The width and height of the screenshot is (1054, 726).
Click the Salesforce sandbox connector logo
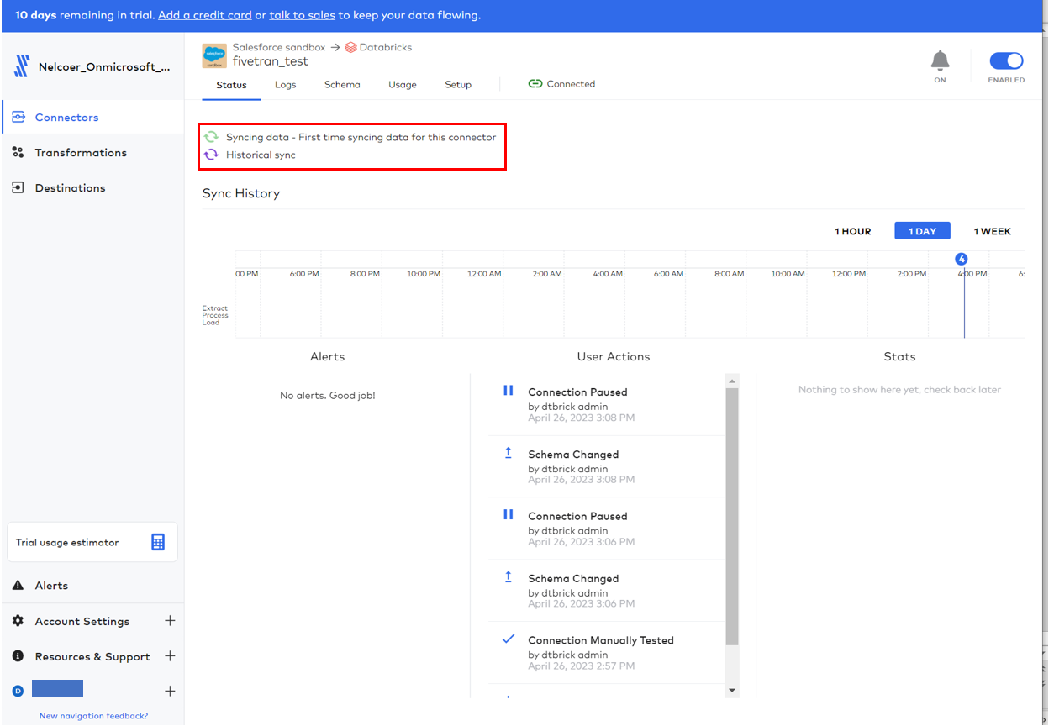click(214, 55)
